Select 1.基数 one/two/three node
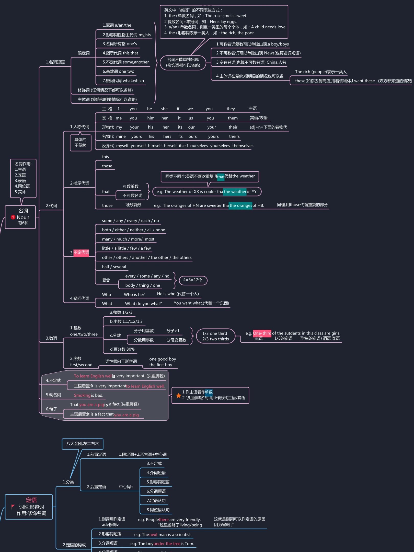 84,331
